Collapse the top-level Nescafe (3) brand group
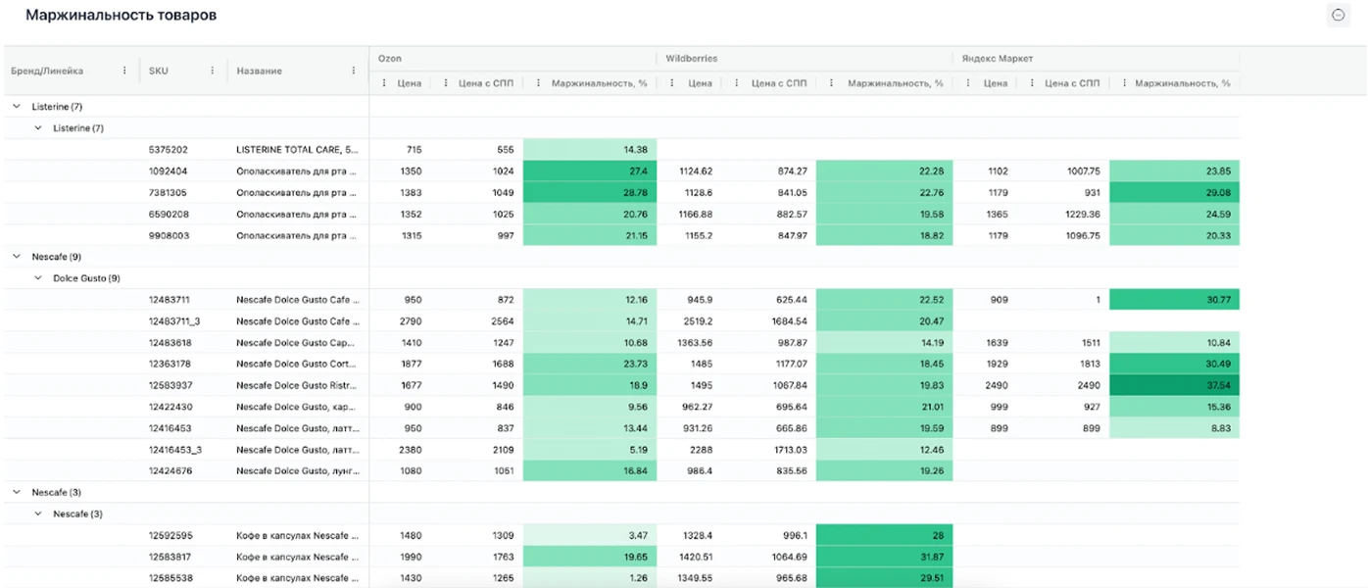Image resolution: width=1368 pixels, height=588 pixels. coord(16,492)
